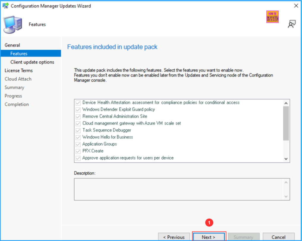
Task: Click the feedback person icon
Action: 292,24
